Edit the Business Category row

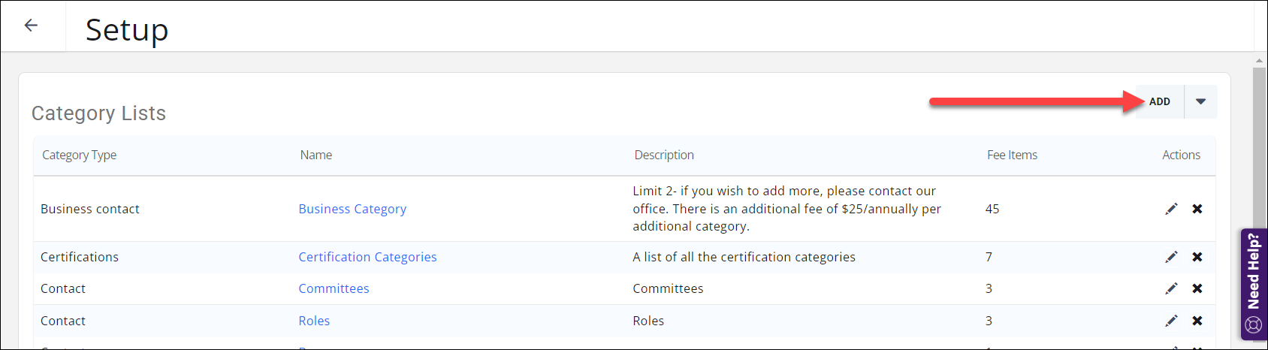coord(1171,209)
